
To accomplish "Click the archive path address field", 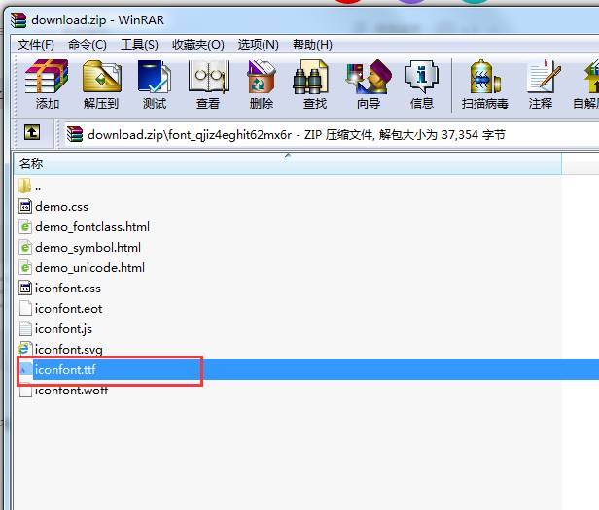I will point(331,134).
